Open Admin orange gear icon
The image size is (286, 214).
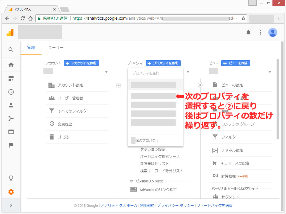coord(11,192)
